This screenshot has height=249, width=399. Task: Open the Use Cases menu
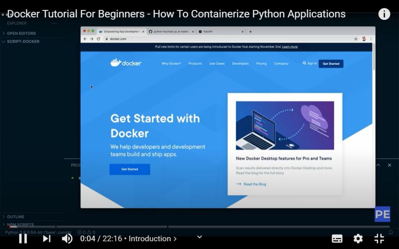click(x=217, y=64)
